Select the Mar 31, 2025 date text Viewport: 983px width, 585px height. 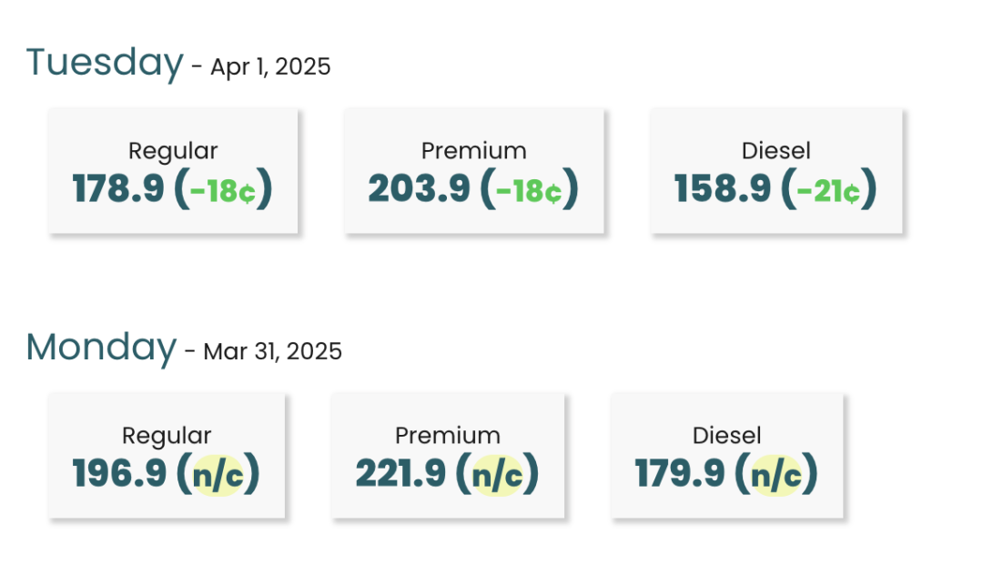[x=273, y=351]
